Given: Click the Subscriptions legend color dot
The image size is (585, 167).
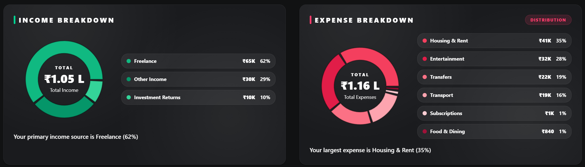Looking at the screenshot, I should coord(425,113).
